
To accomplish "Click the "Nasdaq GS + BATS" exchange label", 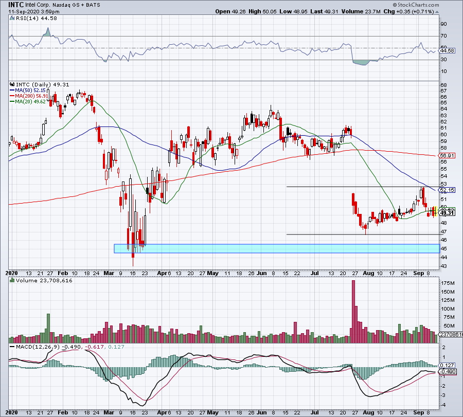I will point(76,5).
